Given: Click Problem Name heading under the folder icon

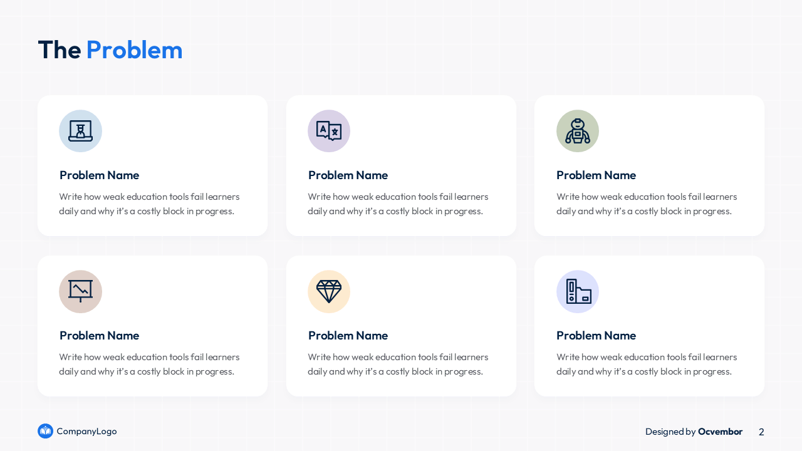Looking at the screenshot, I should coord(596,336).
